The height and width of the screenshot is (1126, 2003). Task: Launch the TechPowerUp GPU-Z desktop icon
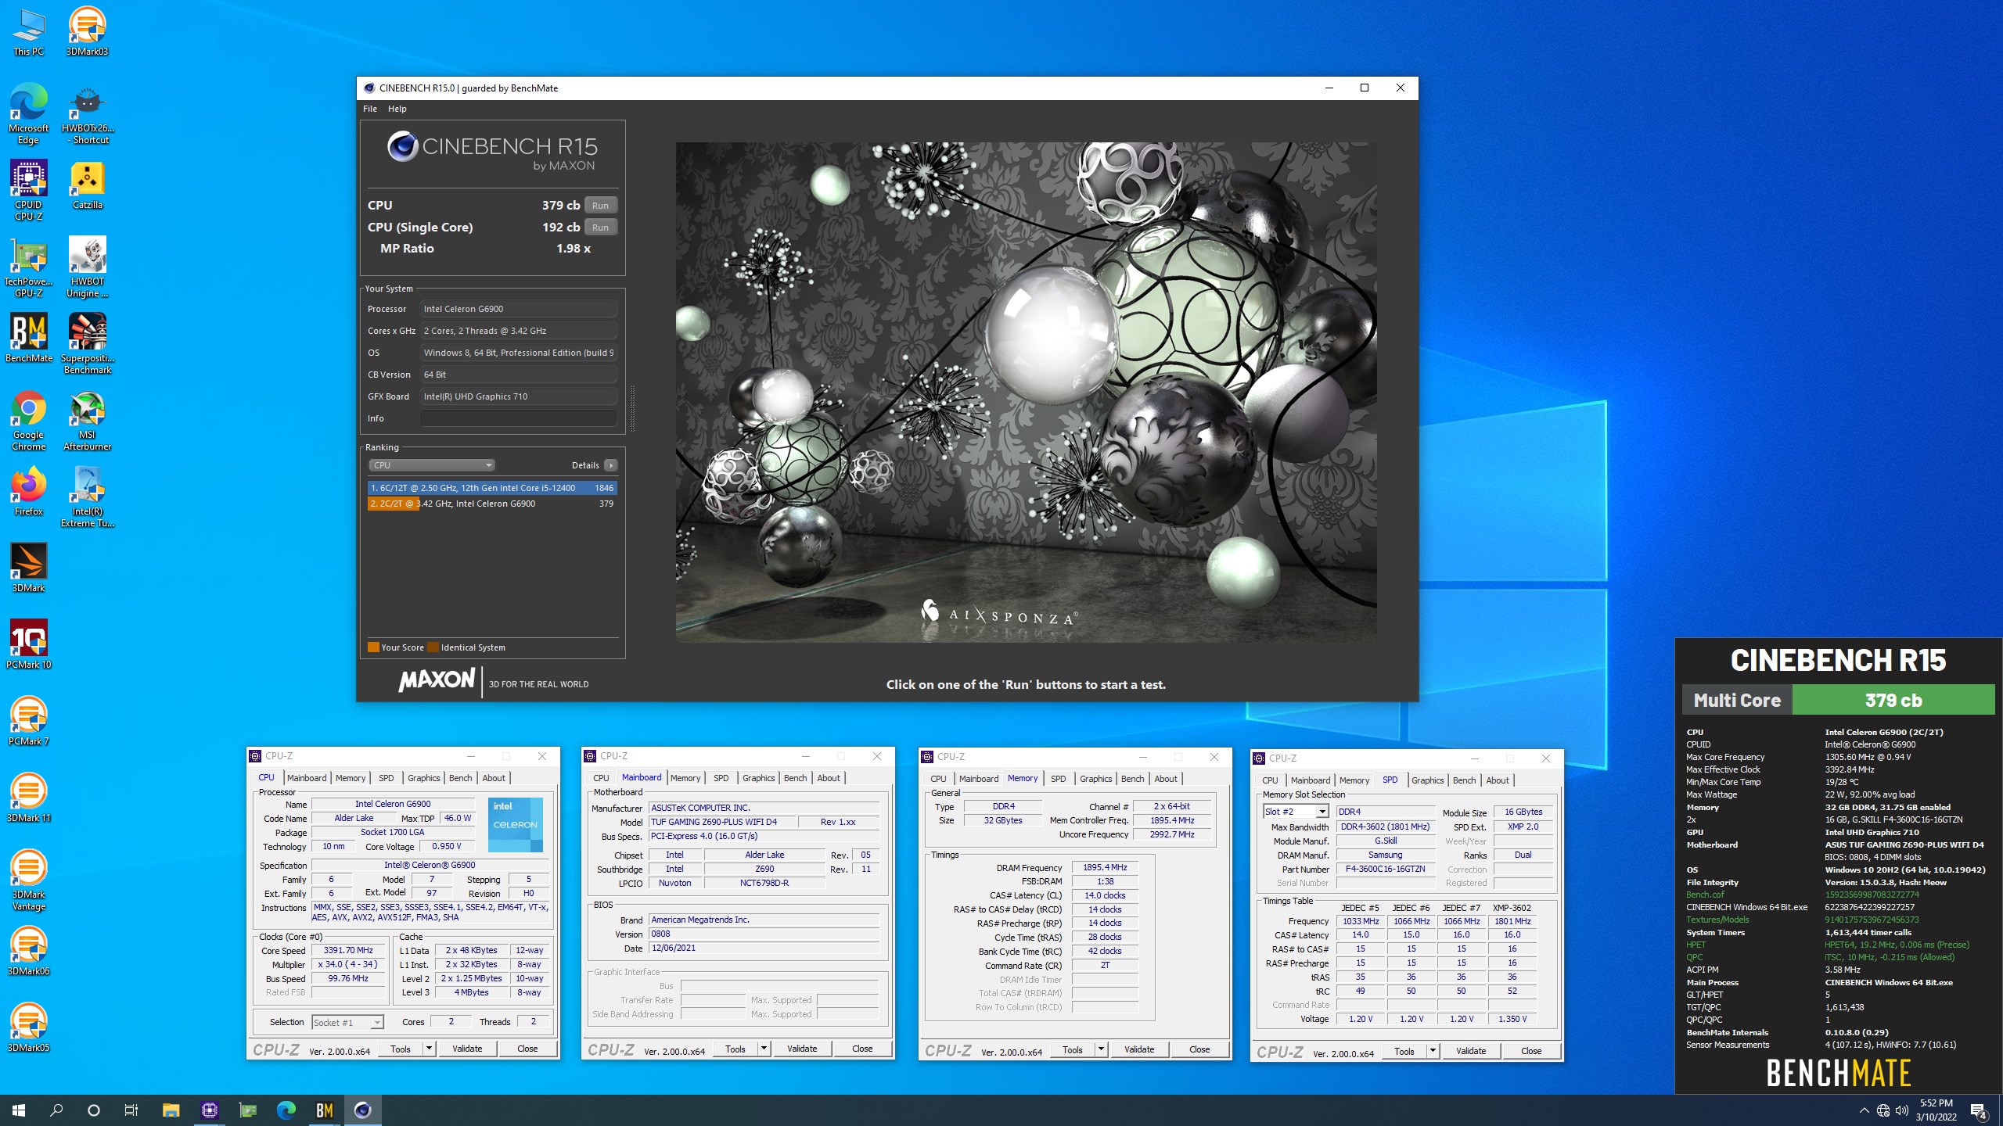28,267
